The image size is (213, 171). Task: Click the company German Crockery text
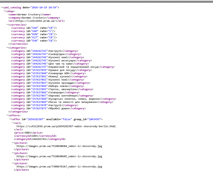[x=34, y=18]
